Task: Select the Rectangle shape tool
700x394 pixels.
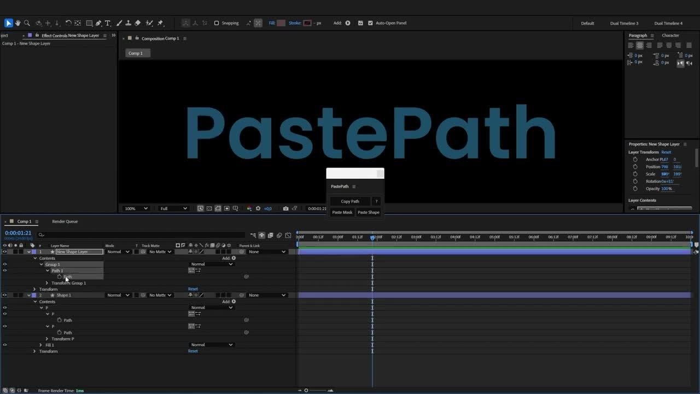Action: point(89,23)
